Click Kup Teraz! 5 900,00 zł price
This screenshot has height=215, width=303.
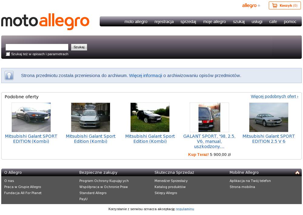209,154
